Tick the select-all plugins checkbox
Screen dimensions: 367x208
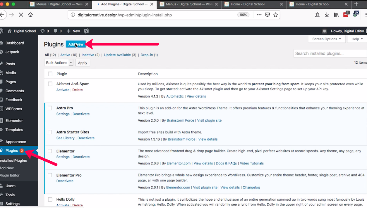[x=50, y=74]
